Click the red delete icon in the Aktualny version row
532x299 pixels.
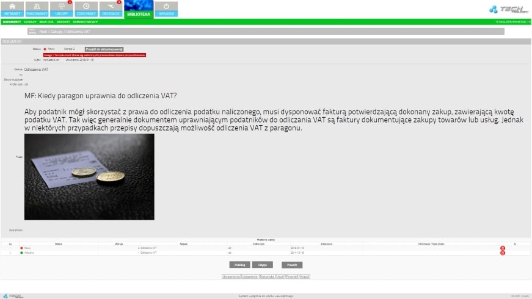pyautogui.click(x=503, y=253)
